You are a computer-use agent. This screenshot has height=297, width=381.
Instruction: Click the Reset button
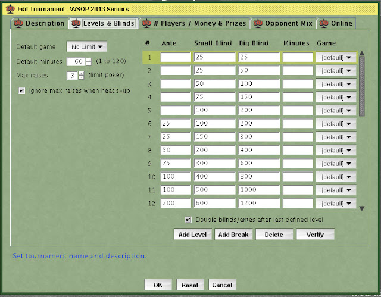click(190, 285)
